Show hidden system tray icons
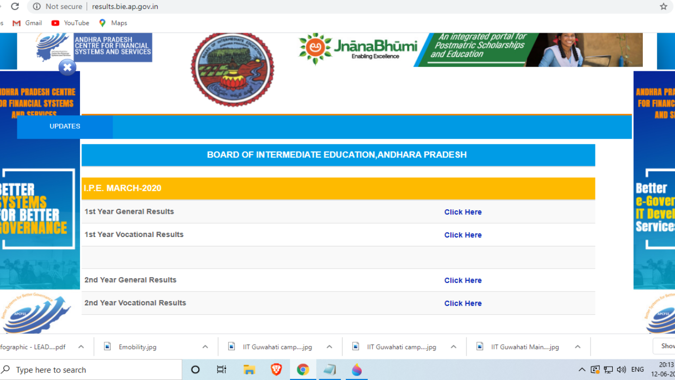 (582, 370)
